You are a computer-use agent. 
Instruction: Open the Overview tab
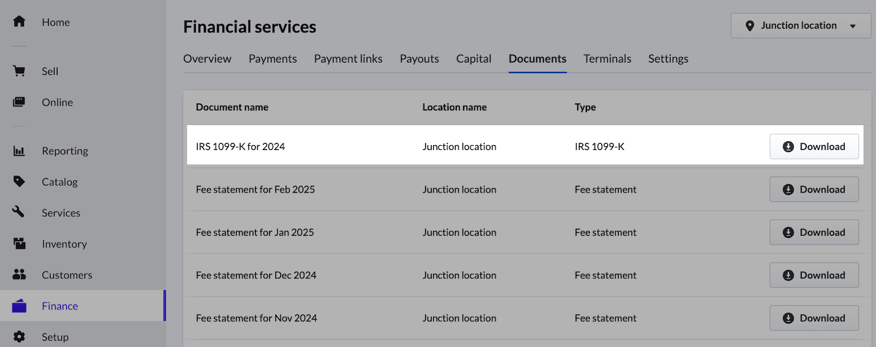click(x=207, y=59)
